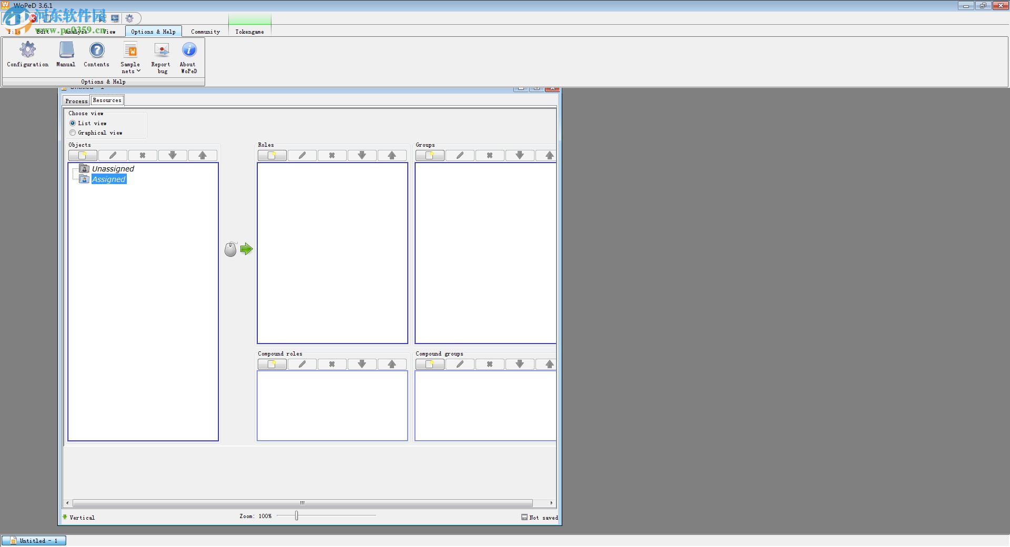Edit selected object in Objects panel
The image size is (1010, 547).
coord(113,155)
